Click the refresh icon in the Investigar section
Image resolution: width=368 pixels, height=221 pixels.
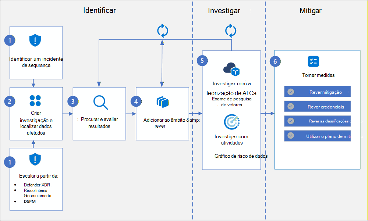point(231,31)
